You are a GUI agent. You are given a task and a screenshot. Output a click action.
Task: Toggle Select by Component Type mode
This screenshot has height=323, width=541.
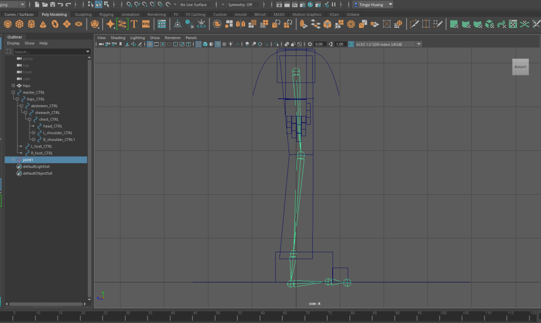click(x=107, y=4)
